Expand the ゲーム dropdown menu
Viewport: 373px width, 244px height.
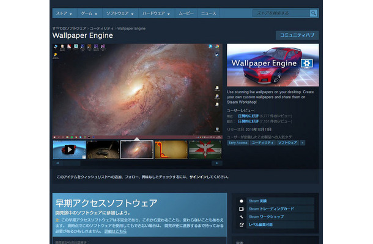click(89, 13)
